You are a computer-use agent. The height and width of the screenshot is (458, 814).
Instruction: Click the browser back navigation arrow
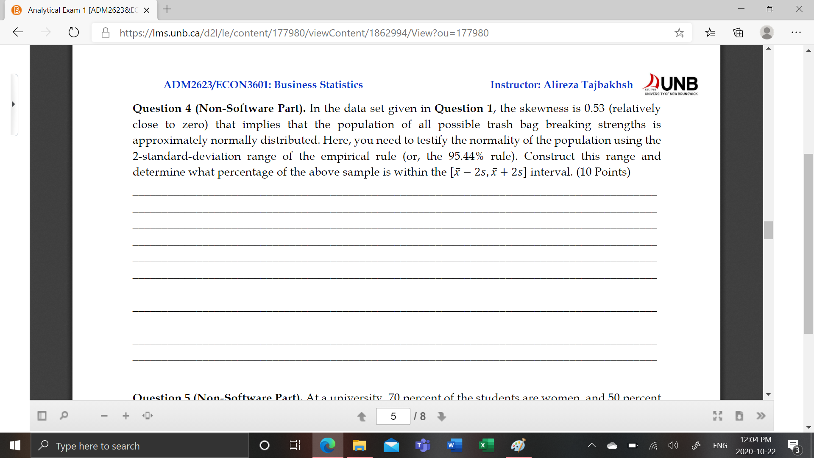16,33
